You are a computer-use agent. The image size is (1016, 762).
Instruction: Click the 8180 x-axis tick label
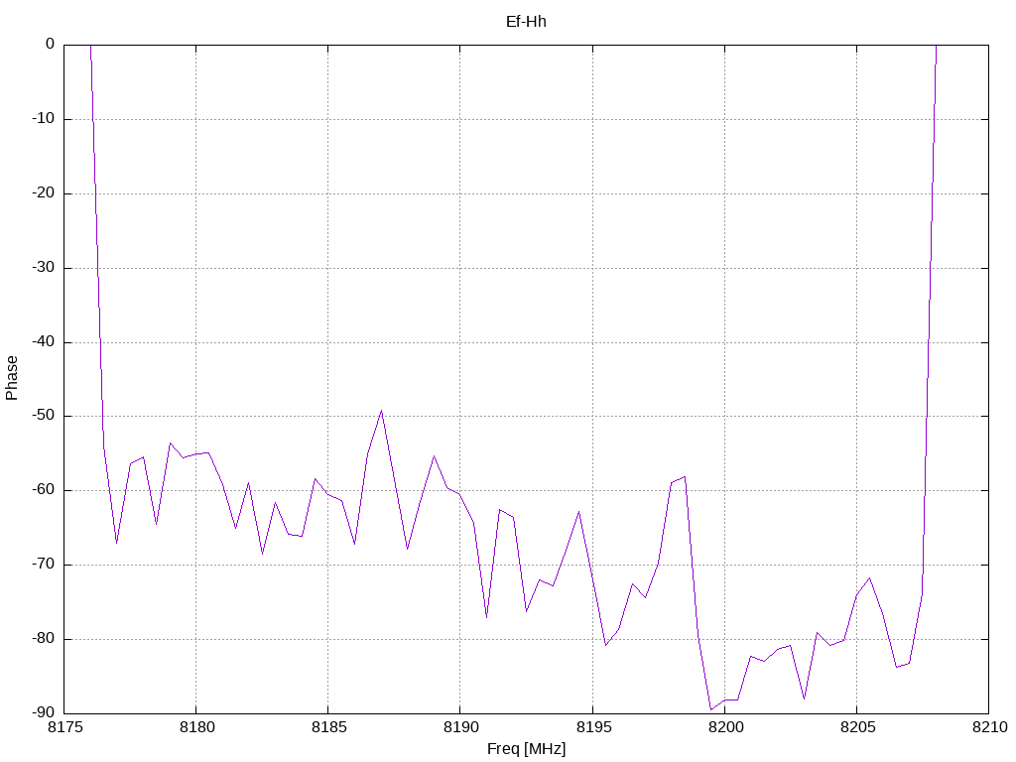tap(196, 727)
